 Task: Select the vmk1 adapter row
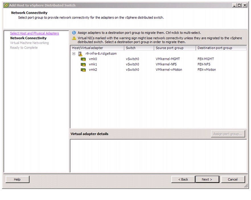click(x=159, y=64)
